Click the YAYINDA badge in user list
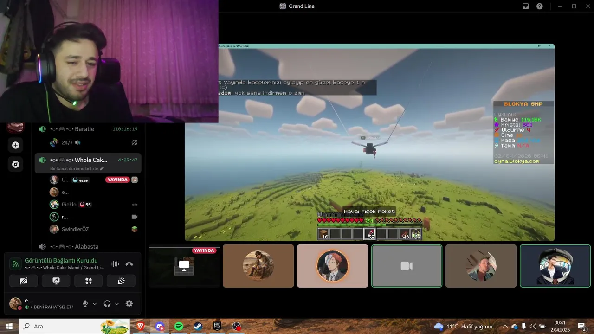Image resolution: width=594 pixels, height=334 pixels. click(117, 180)
